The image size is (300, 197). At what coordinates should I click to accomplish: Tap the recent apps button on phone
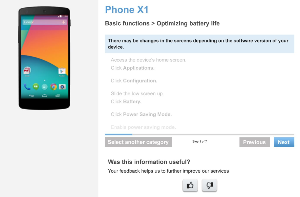click(x=58, y=96)
